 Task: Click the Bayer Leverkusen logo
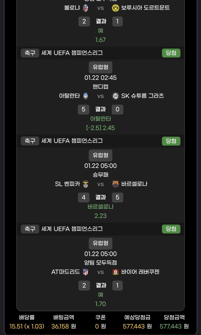pyautogui.click(x=115, y=272)
